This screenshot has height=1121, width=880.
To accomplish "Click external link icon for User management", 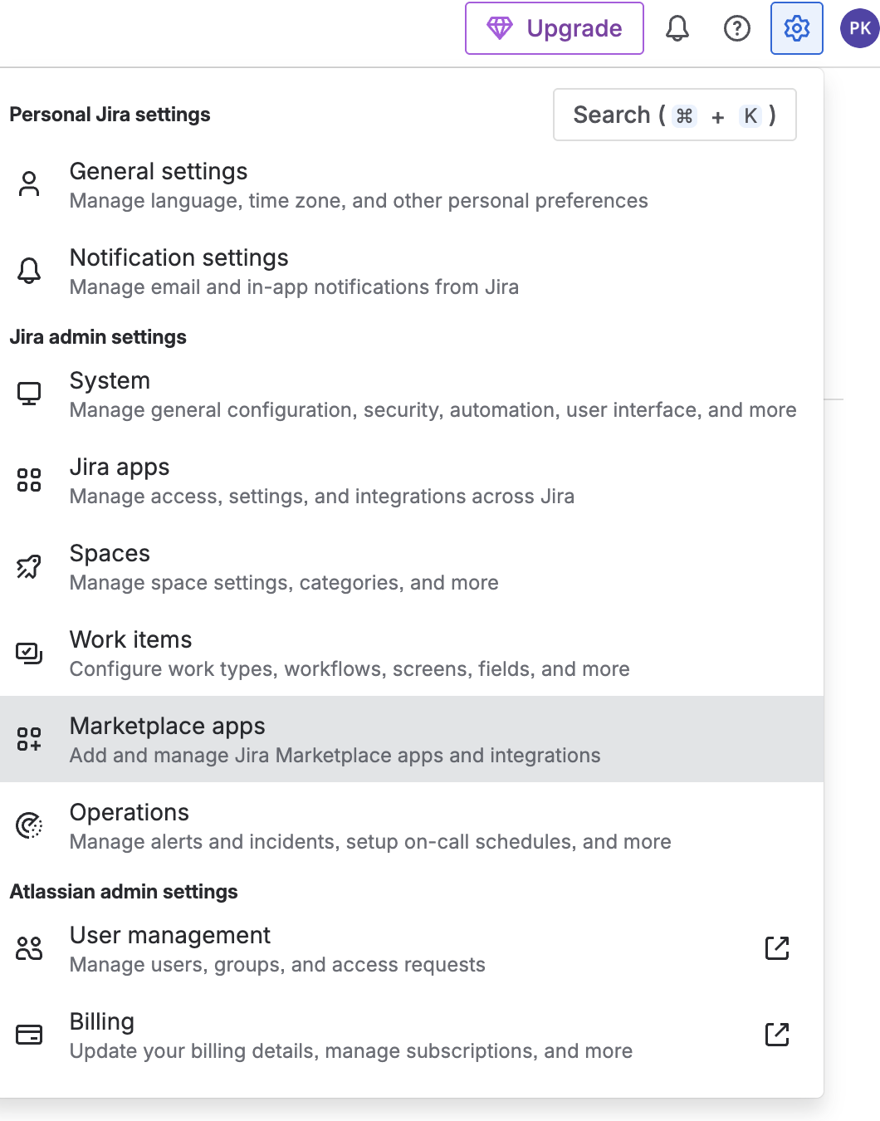I will (x=777, y=948).
